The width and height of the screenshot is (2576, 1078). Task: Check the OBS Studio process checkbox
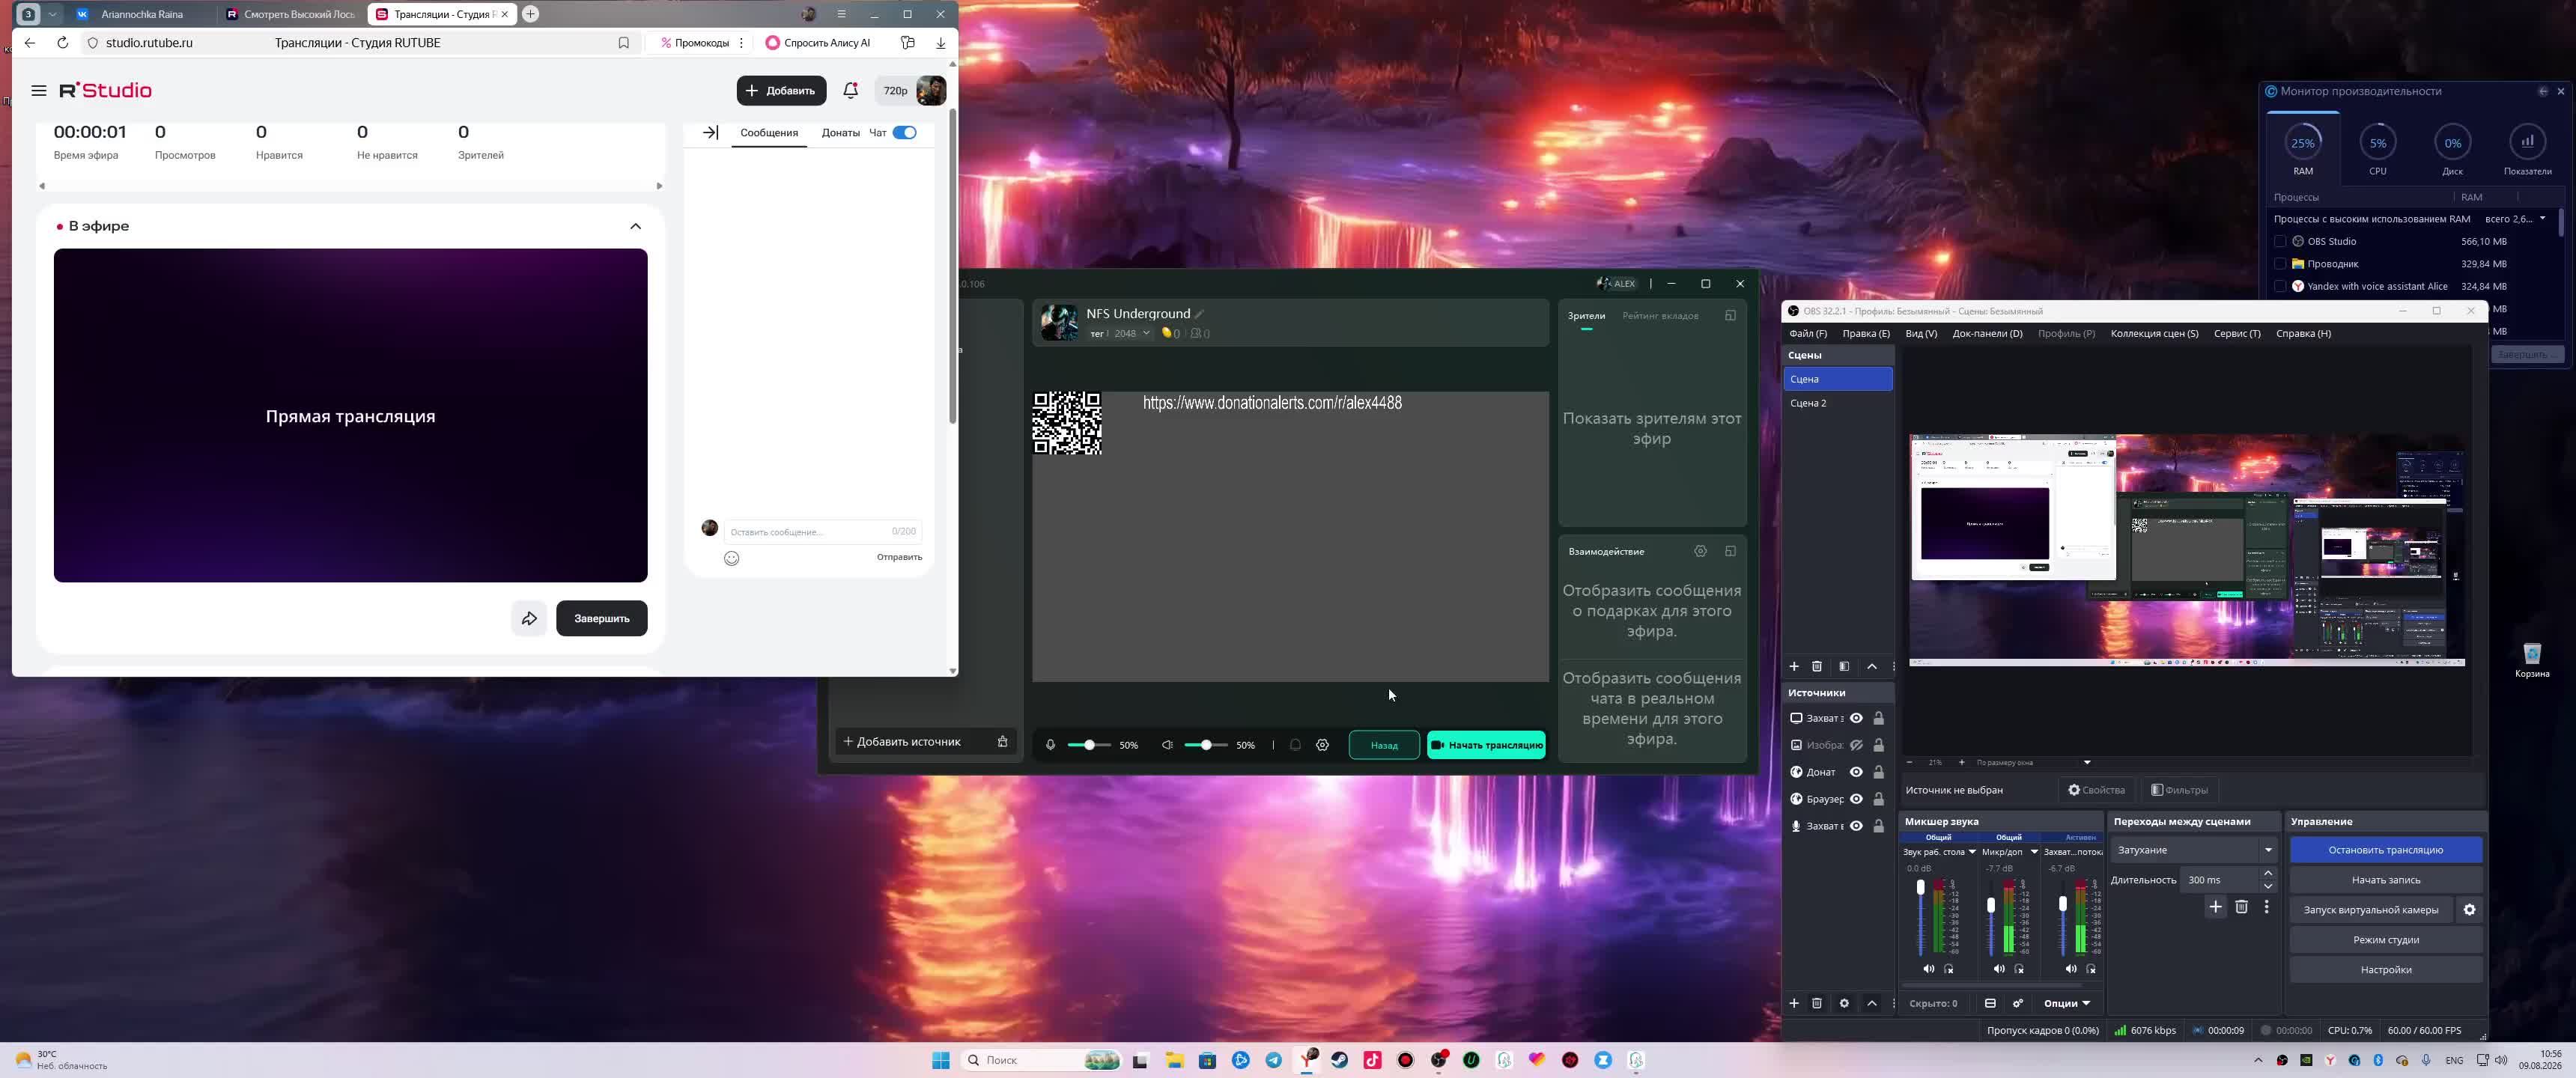[x=2280, y=241]
